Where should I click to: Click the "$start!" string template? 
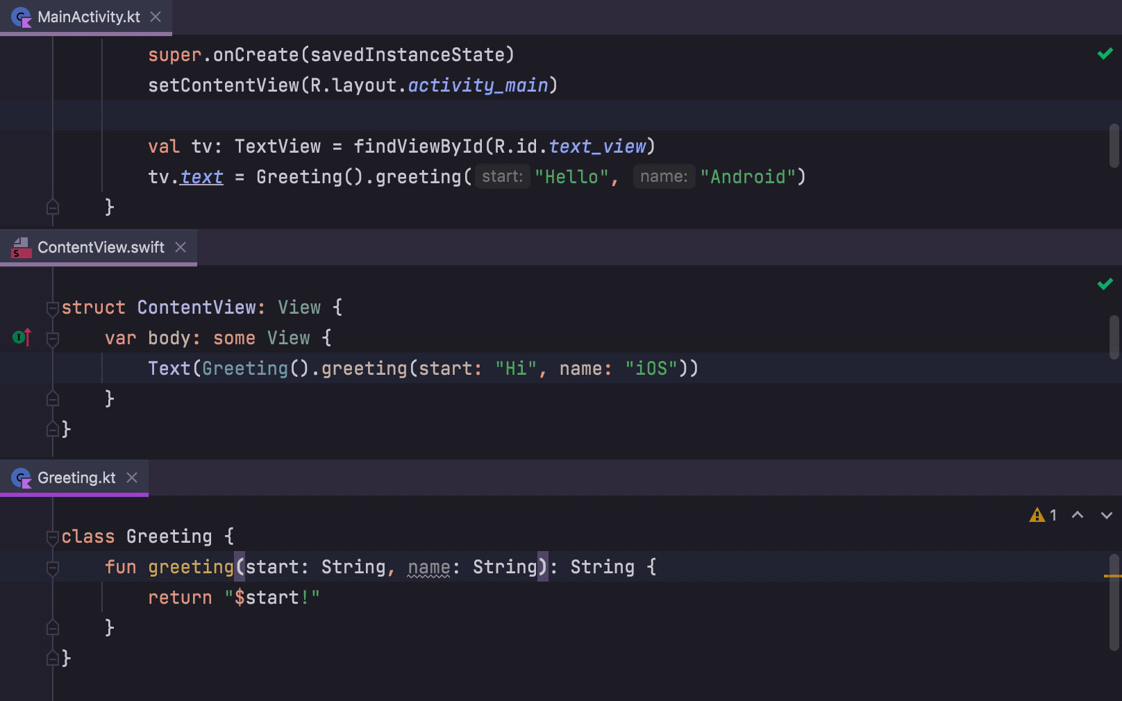tap(272, 598)
